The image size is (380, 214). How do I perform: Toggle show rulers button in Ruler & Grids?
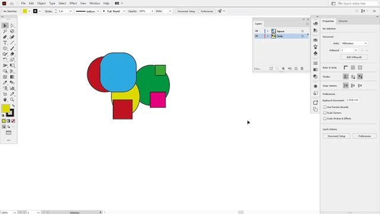tap(346, 68)
